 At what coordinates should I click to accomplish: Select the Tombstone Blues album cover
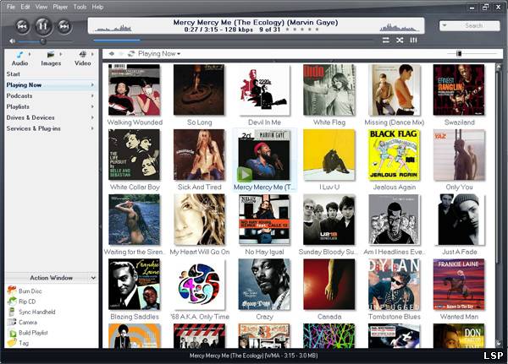point(394,285)
